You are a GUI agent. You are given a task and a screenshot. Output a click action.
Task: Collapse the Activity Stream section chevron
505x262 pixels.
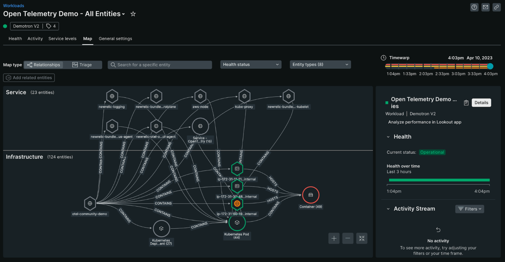pyautogui.click(x=388, y=209)
